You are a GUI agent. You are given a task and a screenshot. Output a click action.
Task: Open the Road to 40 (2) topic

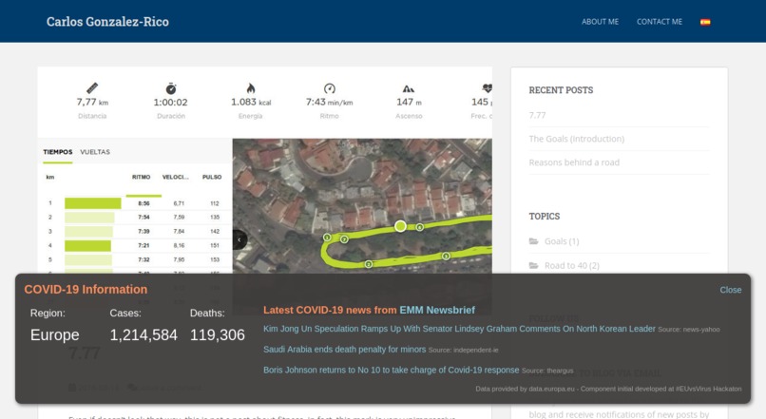coord(571,266)
